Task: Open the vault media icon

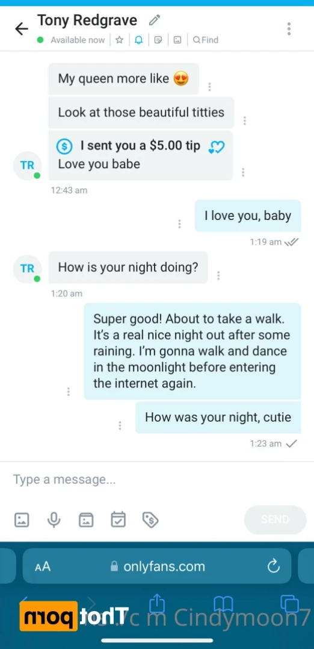Action: 86,519
